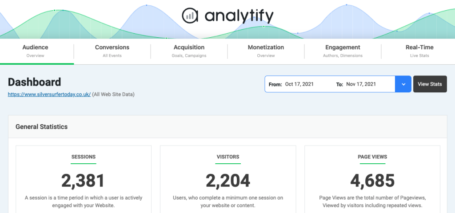Open the Audience Overview tab
455x213 pixels.
click(37, 51)
